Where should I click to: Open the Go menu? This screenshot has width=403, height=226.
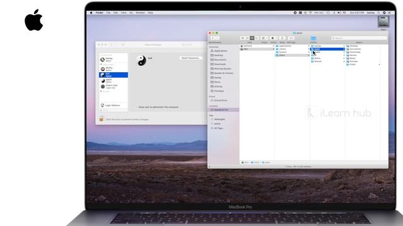coord(131,13)
